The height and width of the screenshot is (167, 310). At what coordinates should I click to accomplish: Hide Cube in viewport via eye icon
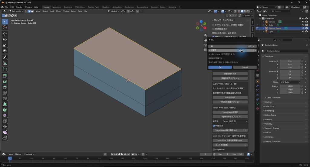point(303,25)
